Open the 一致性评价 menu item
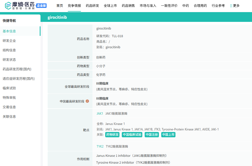The image size is (252, 166). [x=169, y=6]
